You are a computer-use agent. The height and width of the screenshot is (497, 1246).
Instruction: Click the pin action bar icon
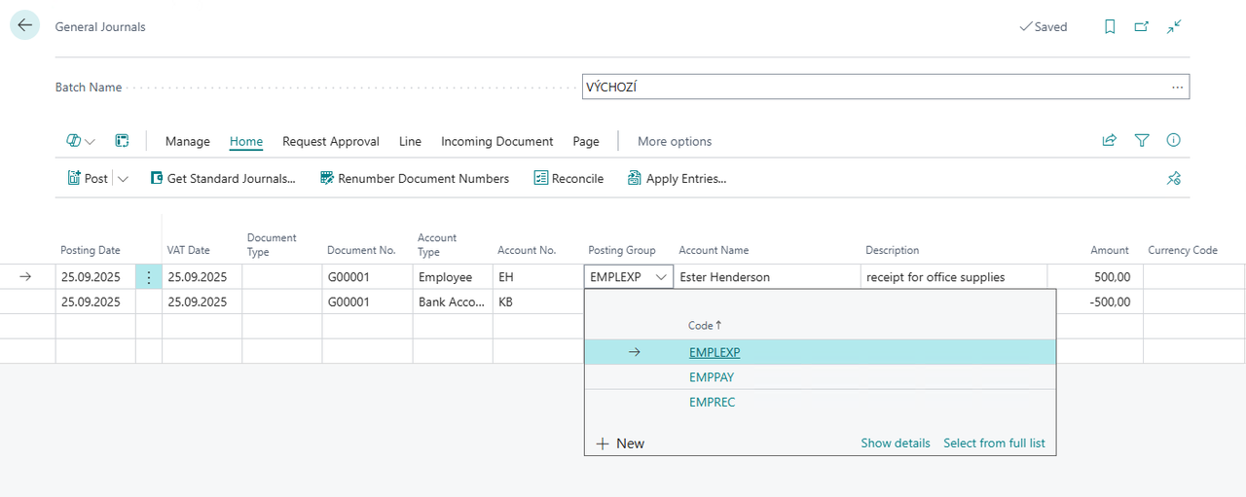click(1174, 179)
